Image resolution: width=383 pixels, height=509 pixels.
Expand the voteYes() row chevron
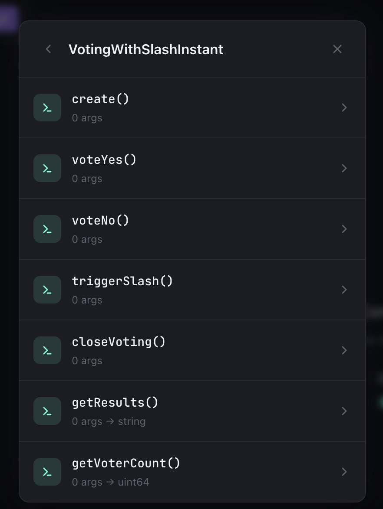(x=344, y=168)
